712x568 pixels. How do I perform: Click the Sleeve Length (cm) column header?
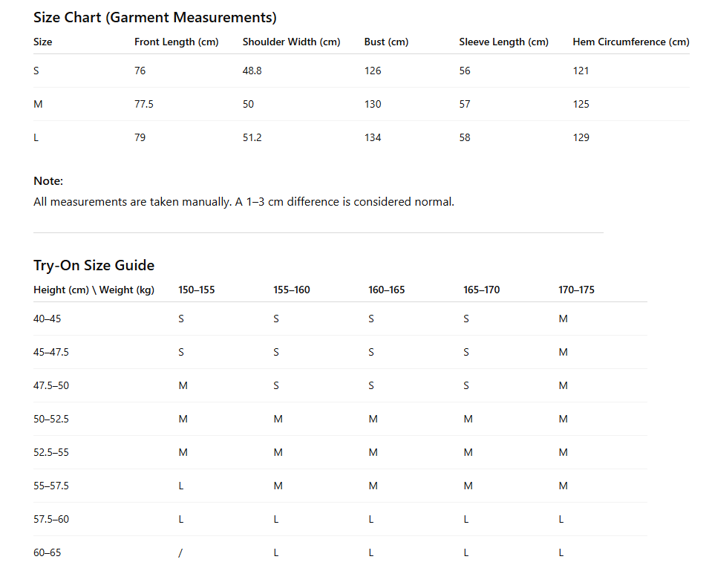pyautogui.click(x=503, y=42)
